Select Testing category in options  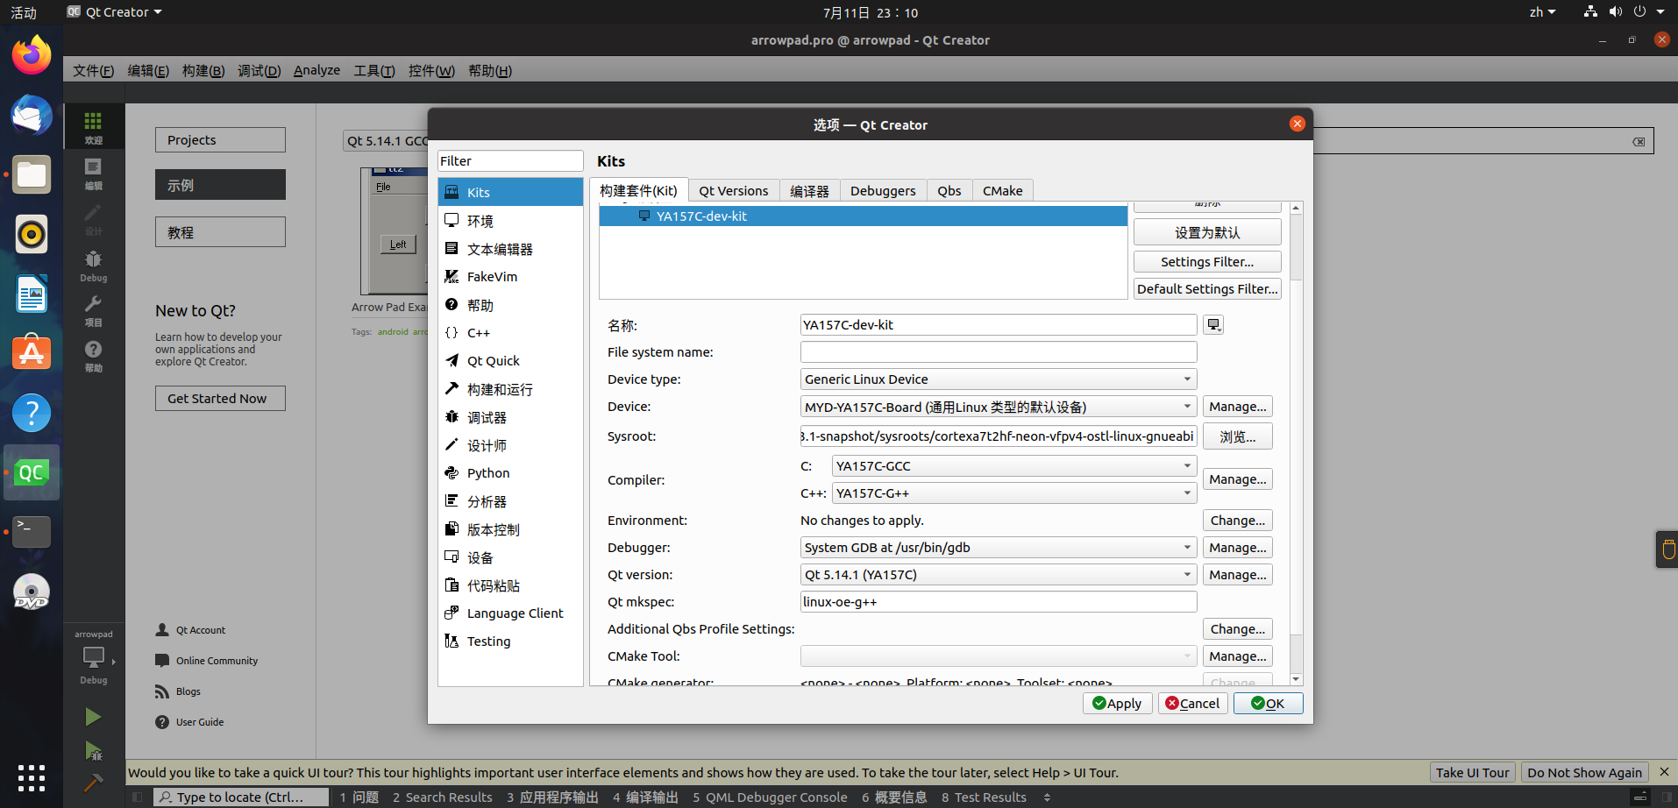510,641
